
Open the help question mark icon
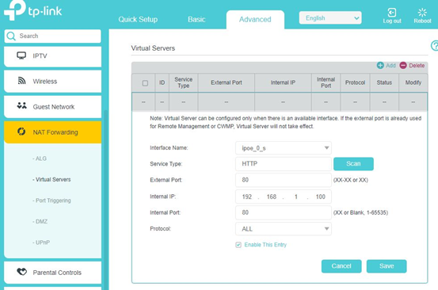(x=434, y=45)
